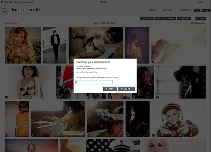Select the pregnant woman with lights thumbnail
Viewport: 211px width, 152px height.
coord(137,45)
